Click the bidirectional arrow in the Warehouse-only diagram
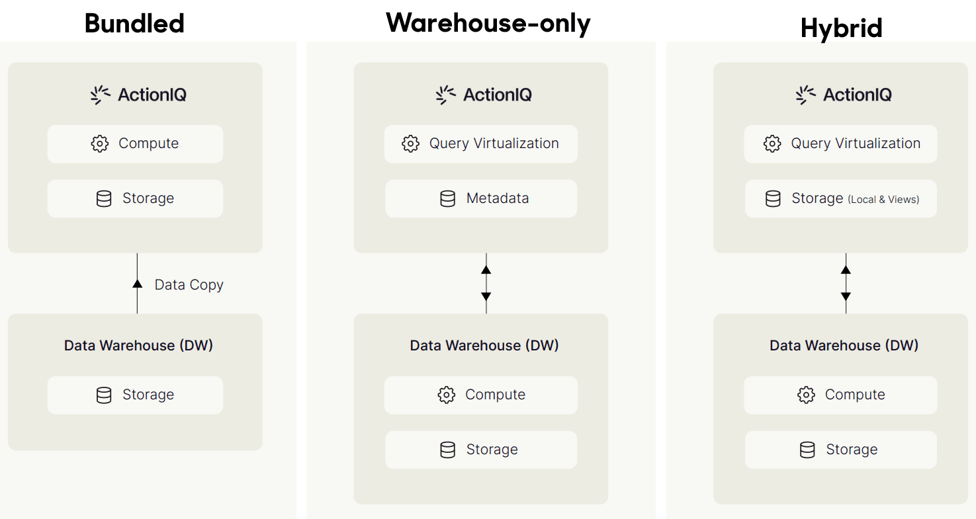Screen dimensions: 976x519 486,283
